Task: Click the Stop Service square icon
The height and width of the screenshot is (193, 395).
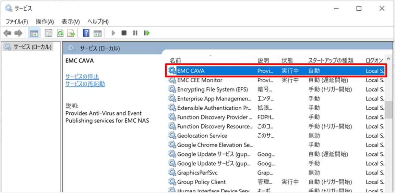Action: tap(124, 33)
